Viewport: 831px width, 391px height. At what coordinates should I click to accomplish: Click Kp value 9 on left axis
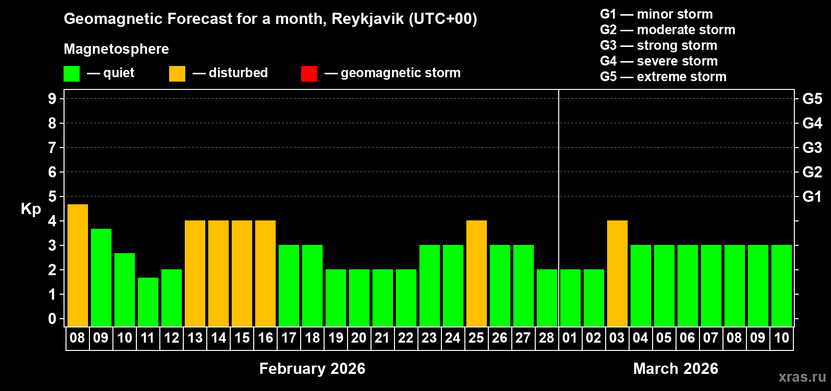[x=52, y=99]
